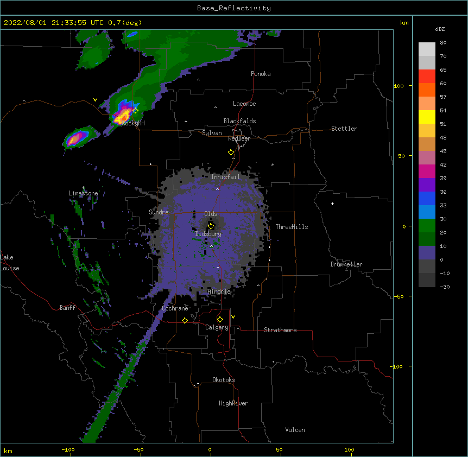
Task: Click the white plus marker west of Stettler region
Action: click(332, 204)
